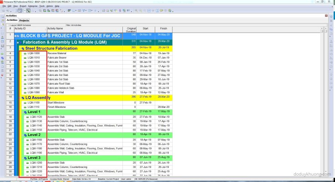
Task: Open Print Preview from the toolbar
Action: point(8,10)
